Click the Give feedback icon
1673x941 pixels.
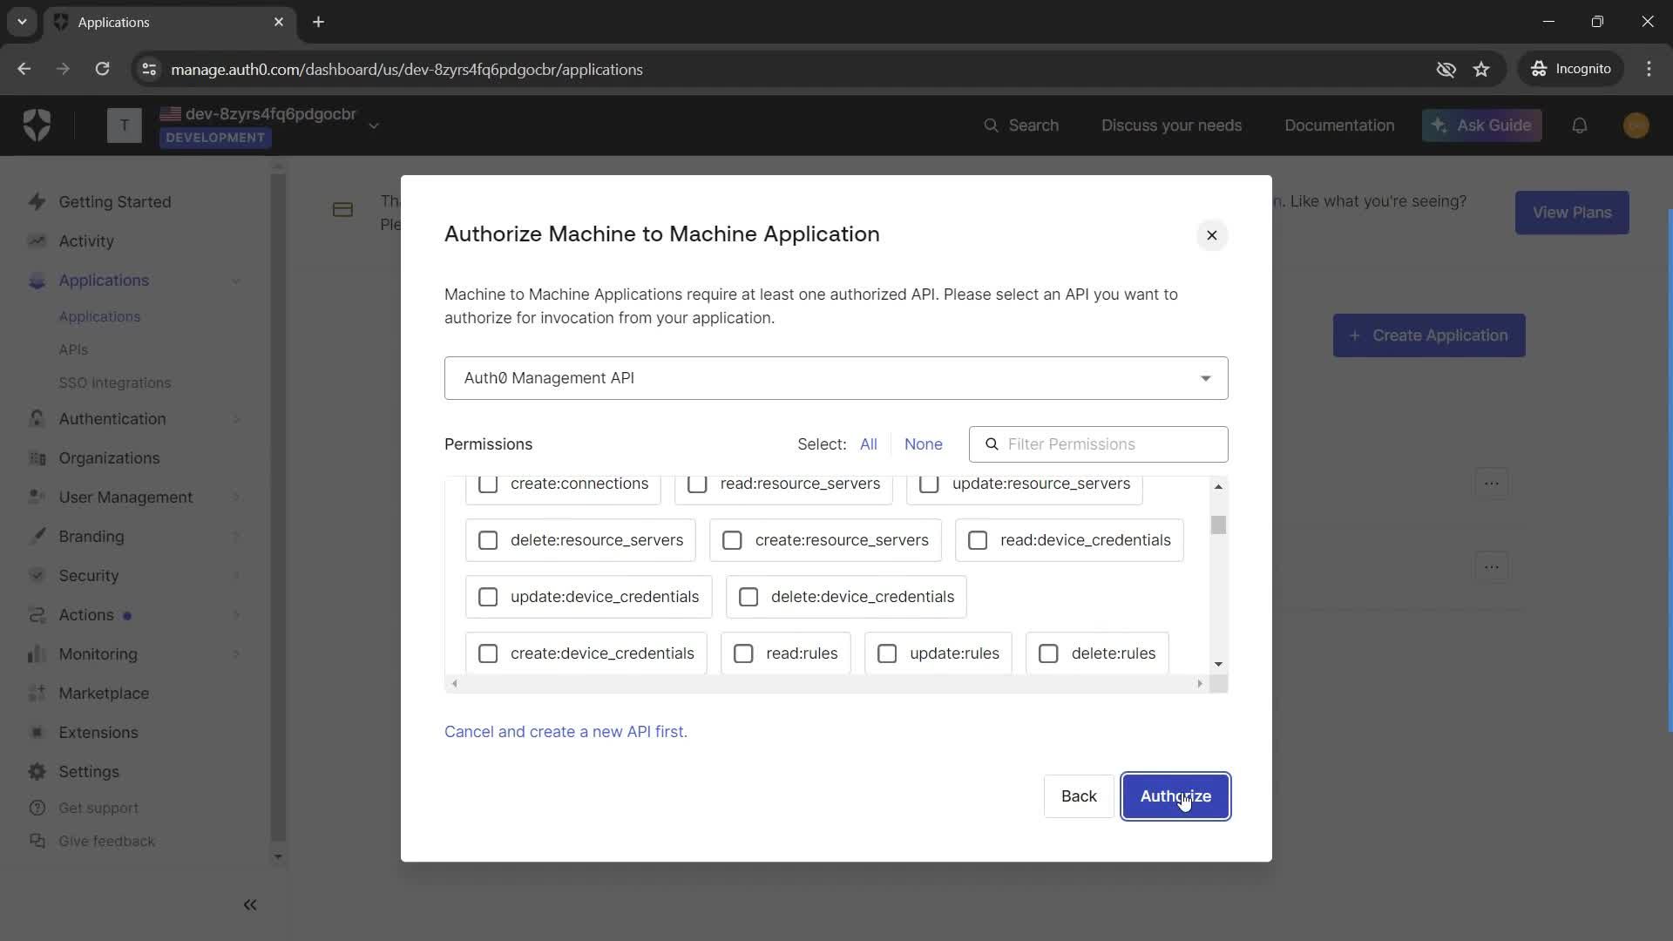pyautogui.click(x=37, y=842)
